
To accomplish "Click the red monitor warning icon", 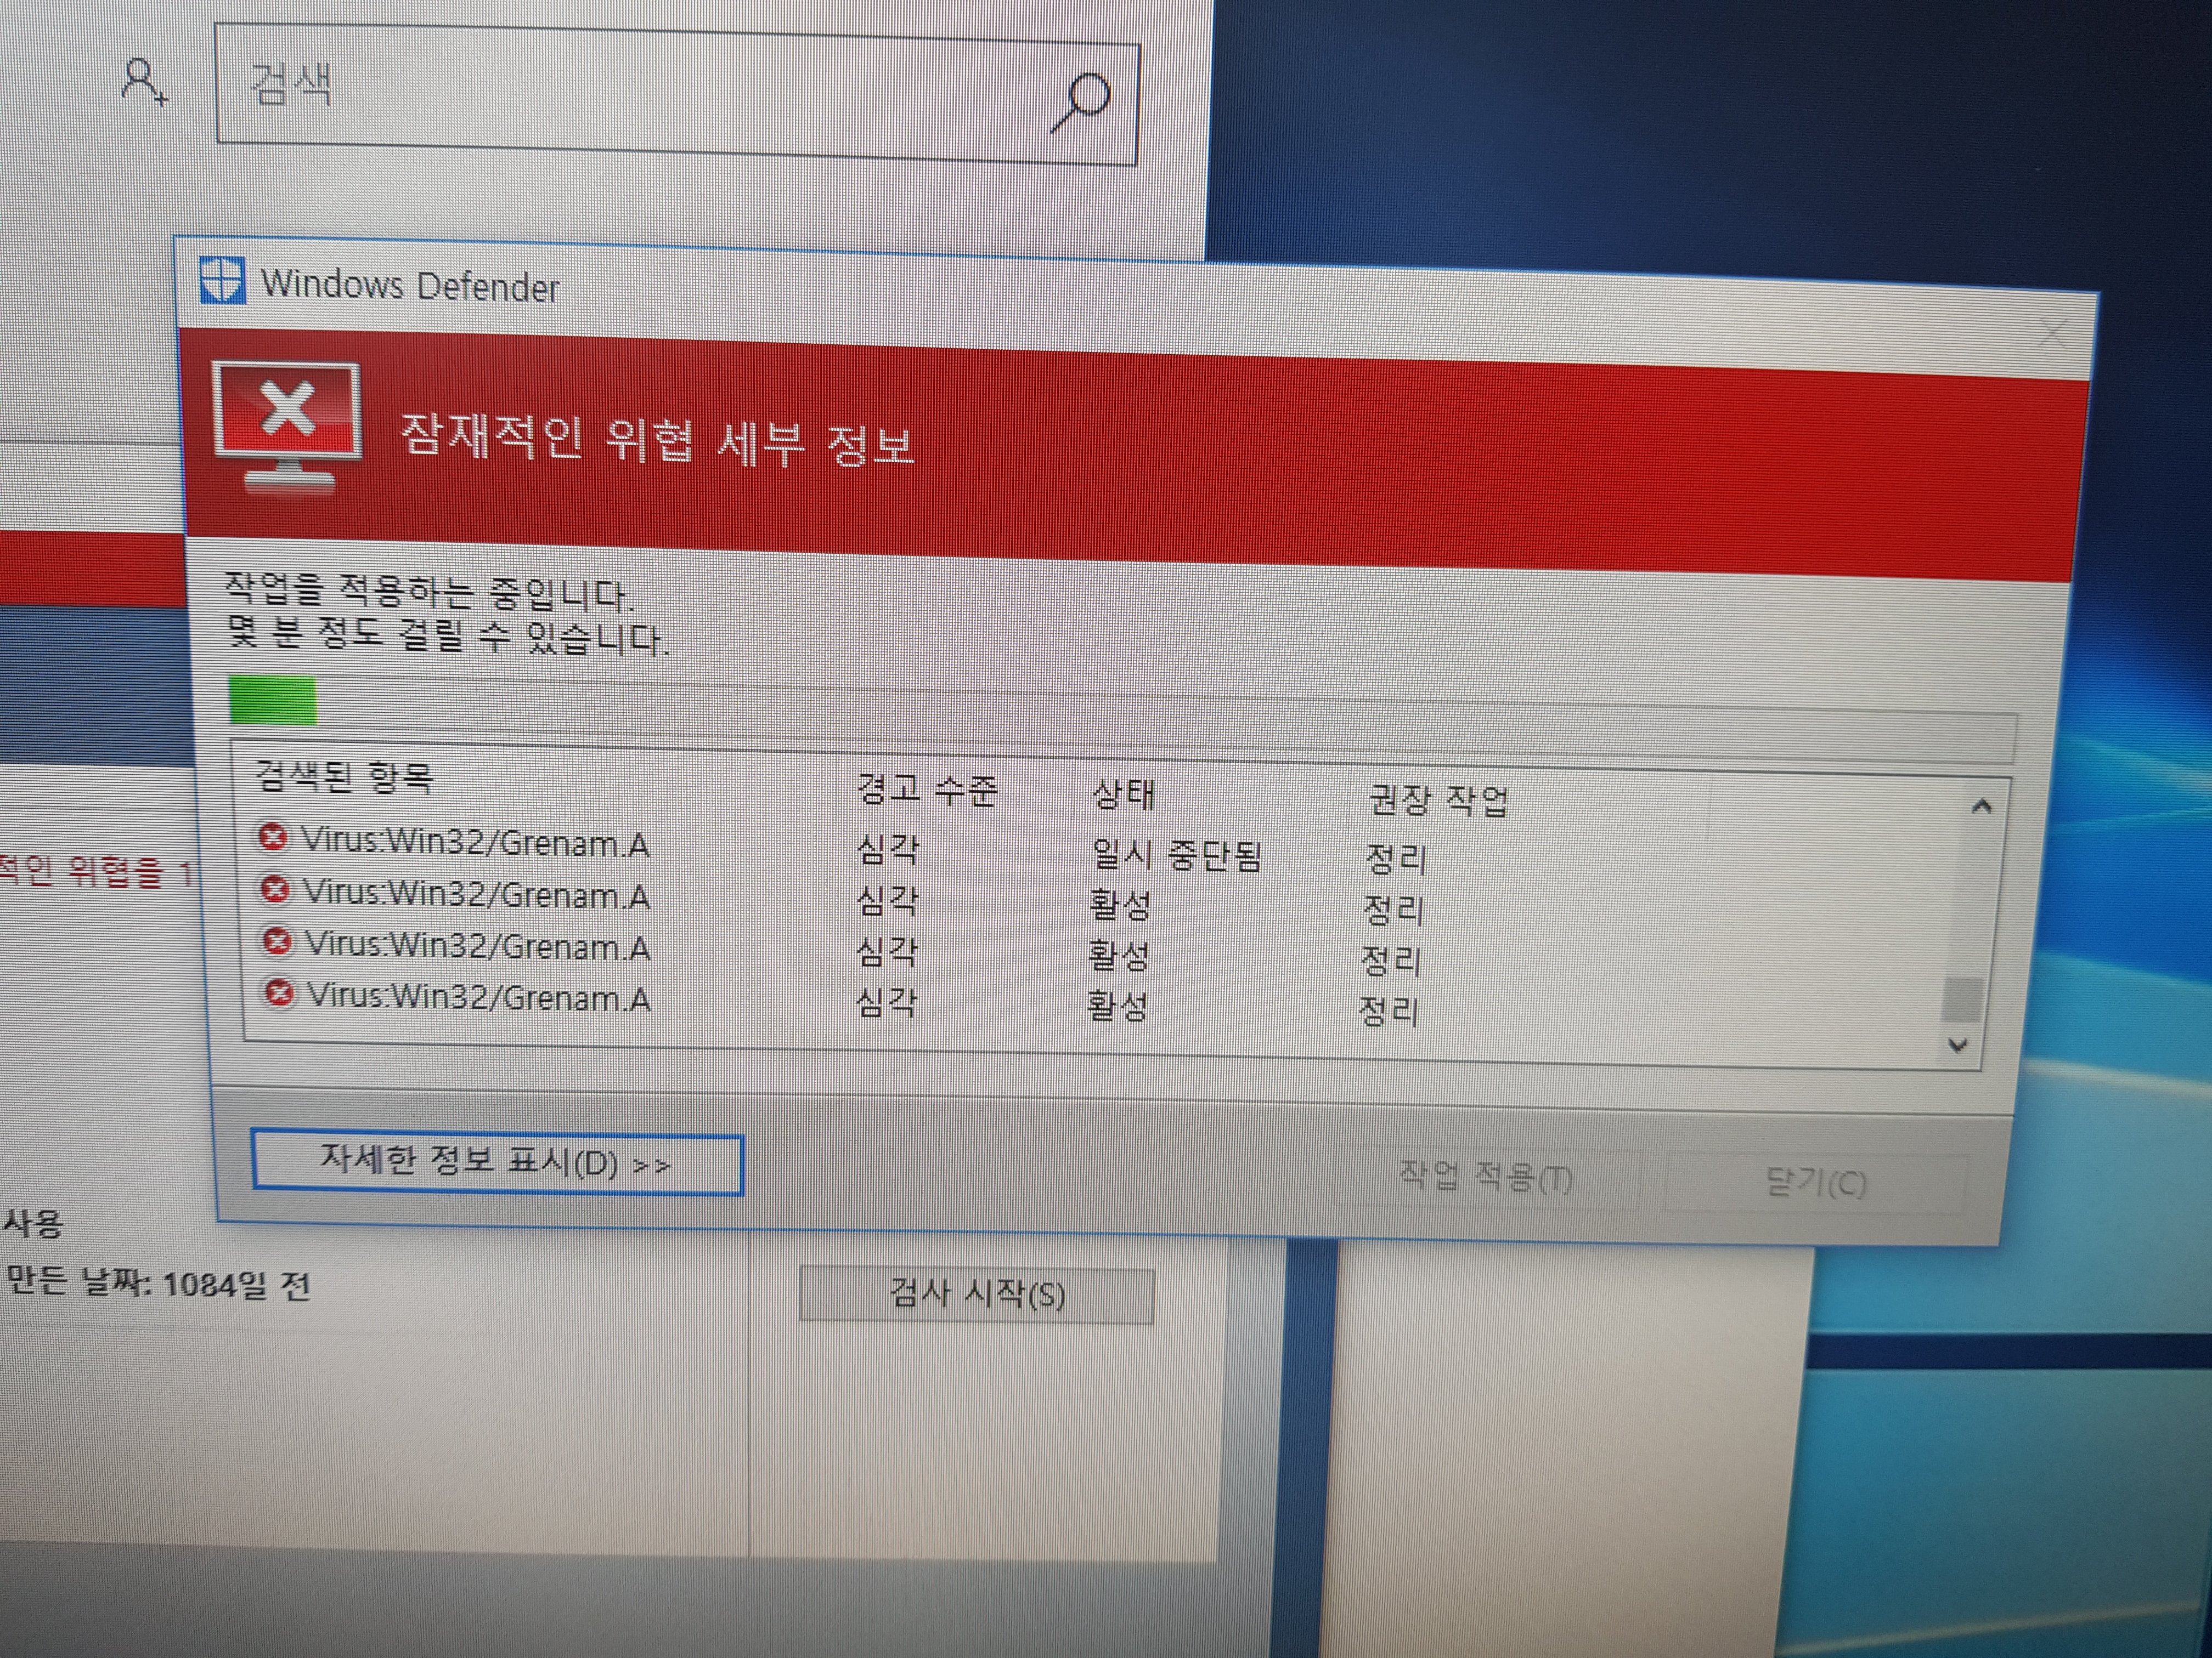I will click(288, 427).
